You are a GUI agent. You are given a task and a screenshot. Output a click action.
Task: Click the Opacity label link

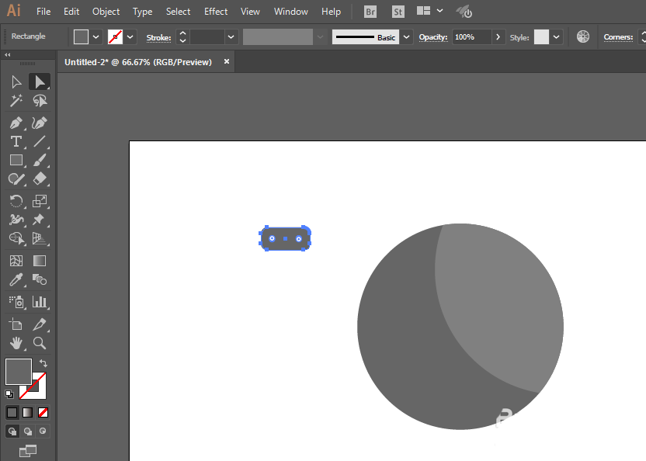point(433,37)
